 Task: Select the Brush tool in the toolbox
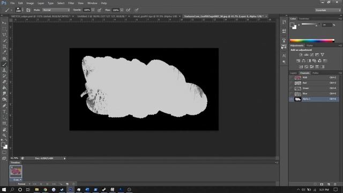4,64
